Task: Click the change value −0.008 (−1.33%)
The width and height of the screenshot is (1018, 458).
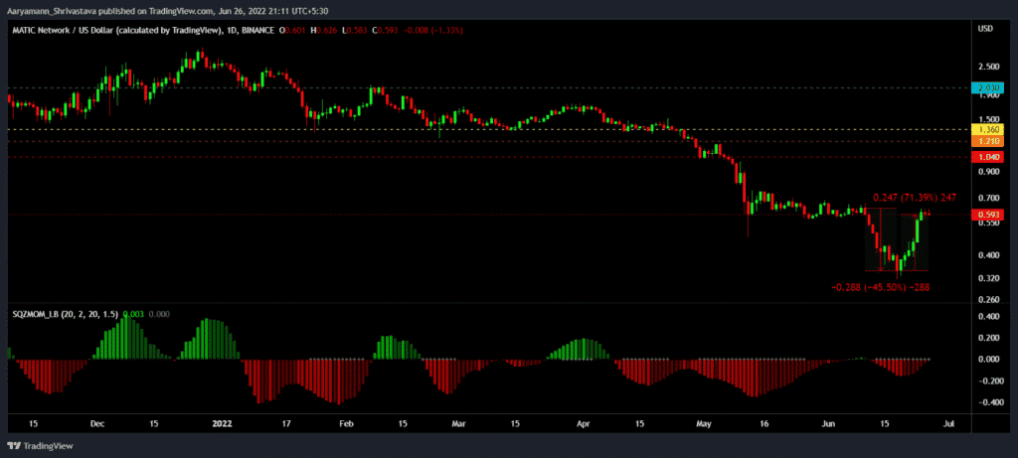Action: pyautogui.click(x=431, y=31)
